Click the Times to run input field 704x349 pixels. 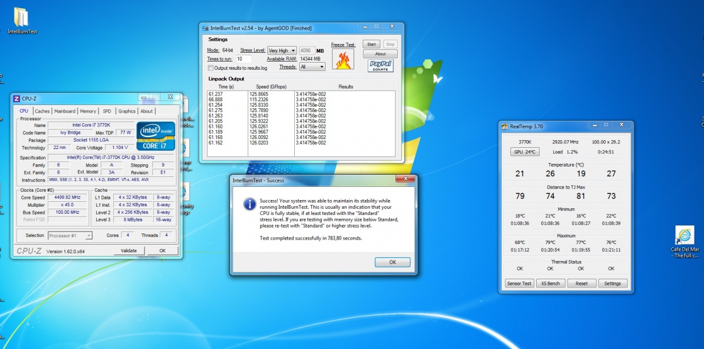[244, 59]
